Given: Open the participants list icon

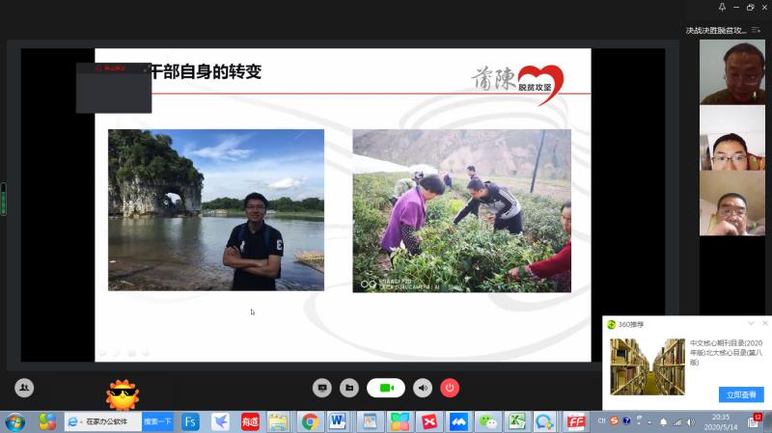Looking at the screenshot, I should coord(24,388).
